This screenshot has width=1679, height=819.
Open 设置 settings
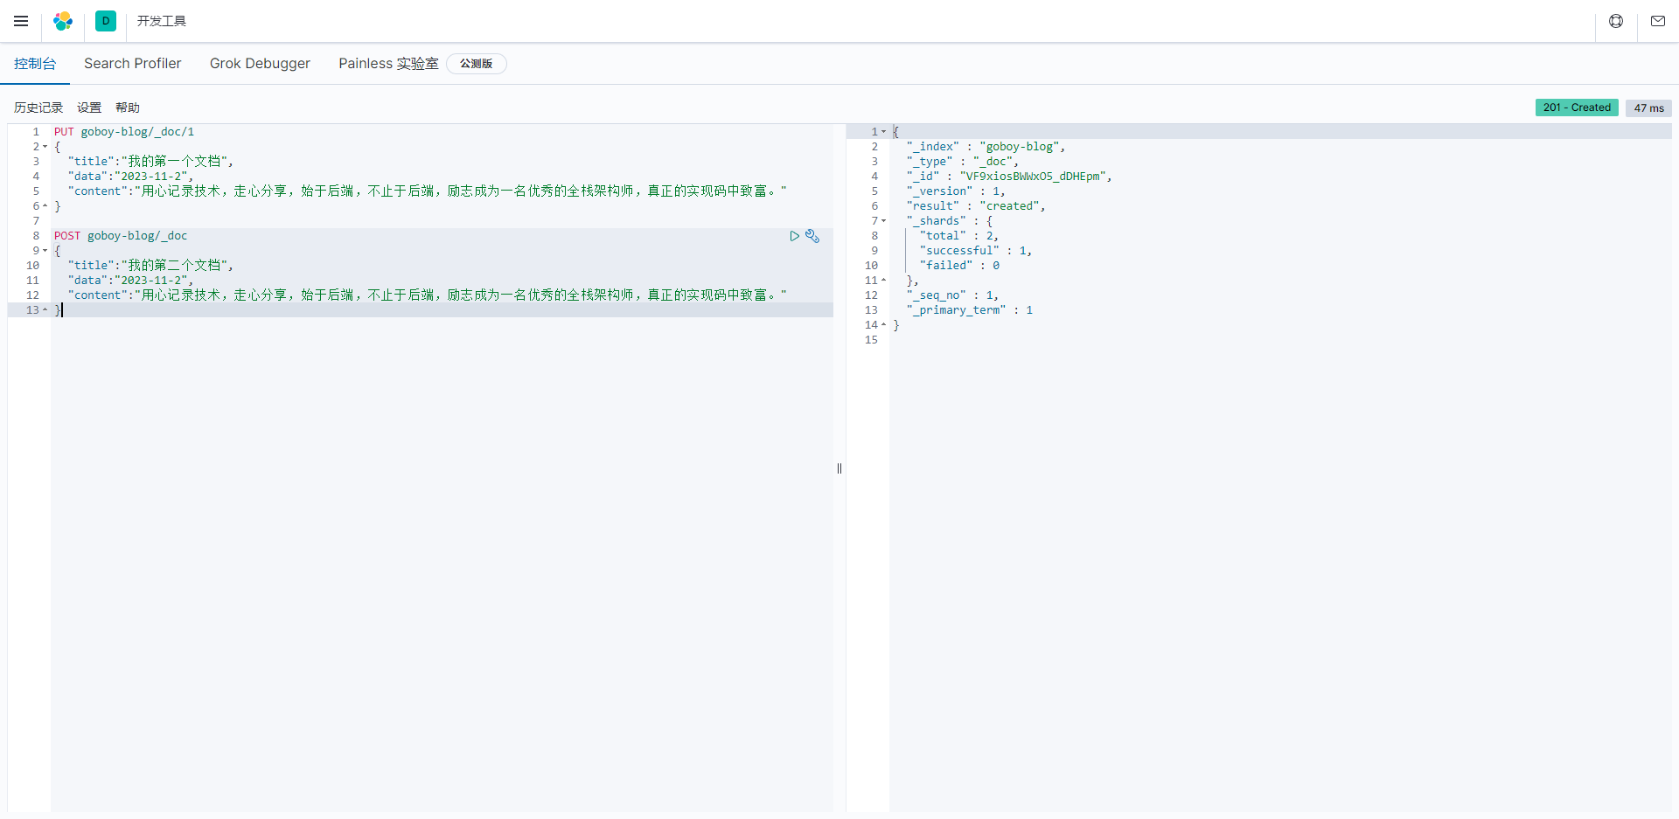89,108
